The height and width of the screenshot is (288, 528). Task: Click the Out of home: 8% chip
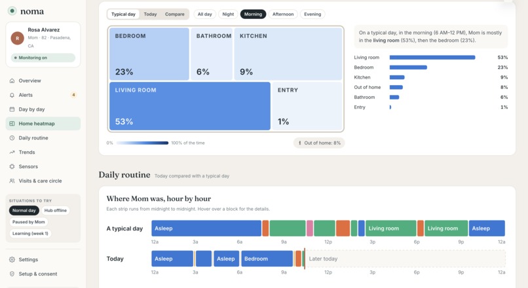pyautogui.click(x=319, y=143)
